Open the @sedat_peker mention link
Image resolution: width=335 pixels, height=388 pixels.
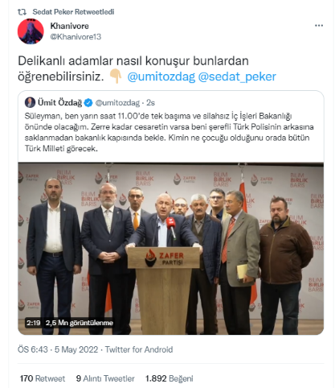(237, 76)
